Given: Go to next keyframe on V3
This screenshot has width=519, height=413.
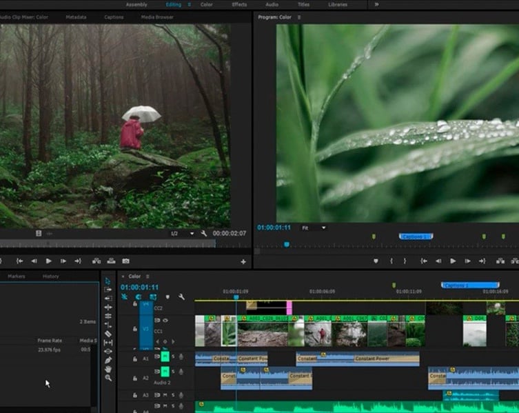Looking at the screenshot, I should click(x=173, y=341).
